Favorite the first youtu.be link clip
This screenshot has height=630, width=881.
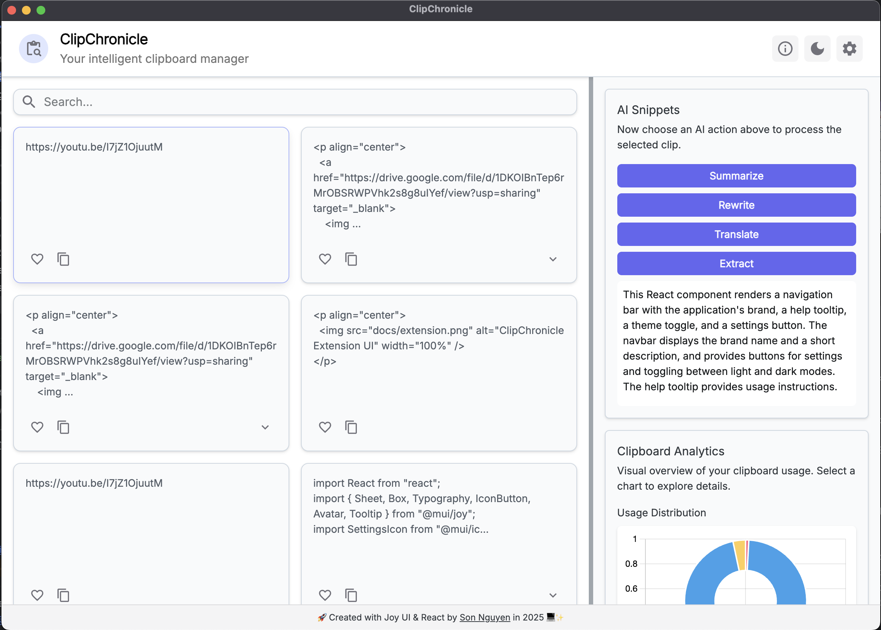(37, 259)
